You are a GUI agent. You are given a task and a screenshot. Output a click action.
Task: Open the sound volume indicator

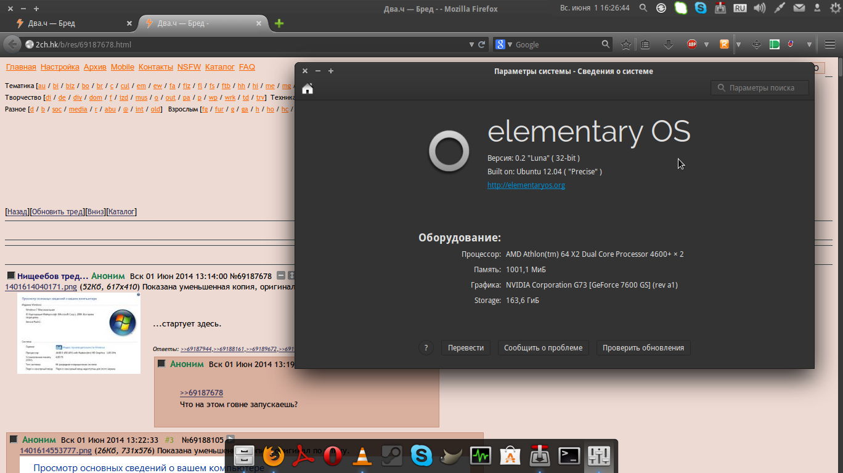click(x=759, y=8)
